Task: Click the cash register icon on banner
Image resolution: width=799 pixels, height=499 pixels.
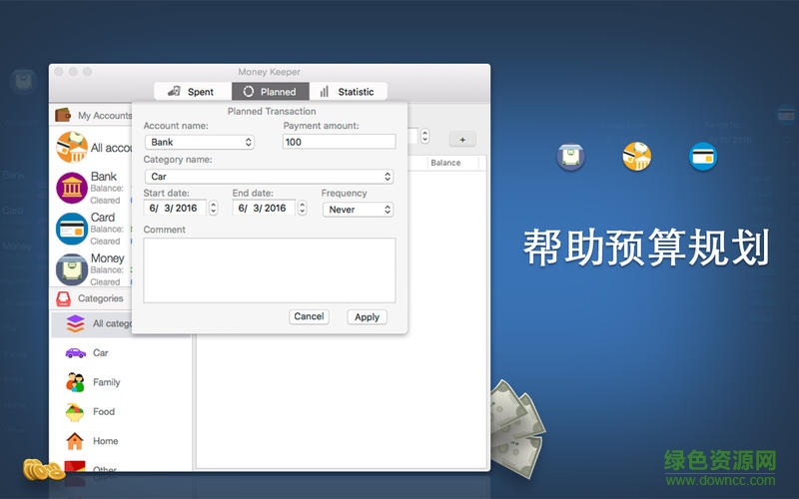Action: [x=570, y=157]
